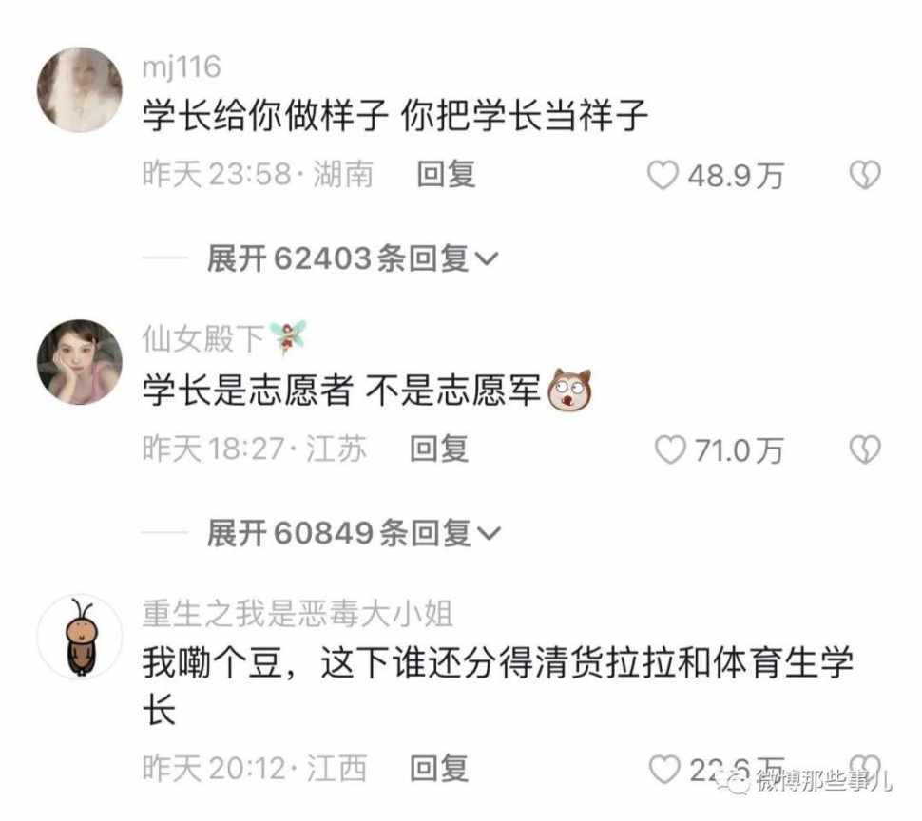
Task: Tap the chevron next to 展开62403条回复
Action: [487, 258]
